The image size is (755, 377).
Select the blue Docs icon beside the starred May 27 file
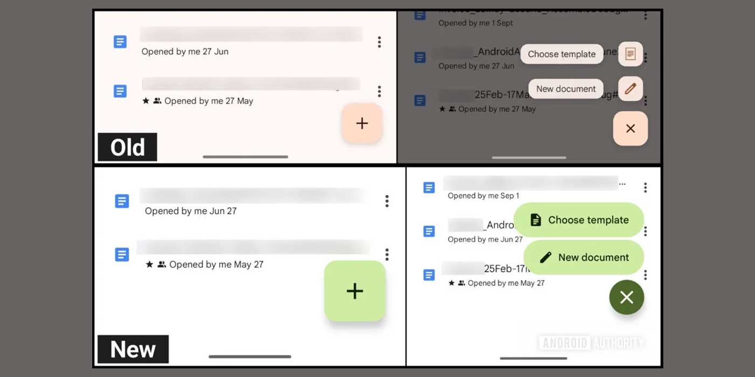(121, 254)
